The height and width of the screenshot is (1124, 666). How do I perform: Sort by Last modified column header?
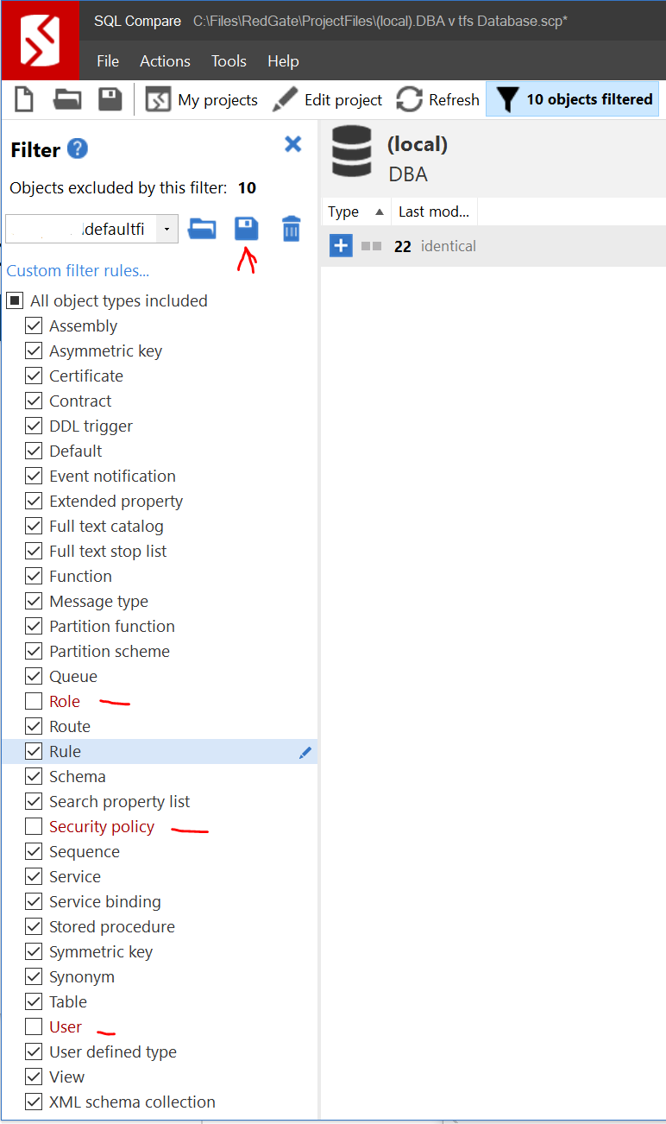(434, 212)
